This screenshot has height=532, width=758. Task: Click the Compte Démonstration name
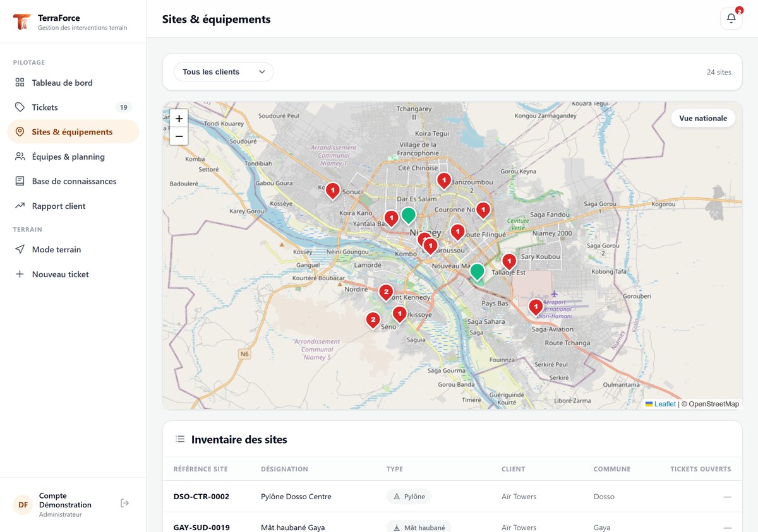point(65,500)
